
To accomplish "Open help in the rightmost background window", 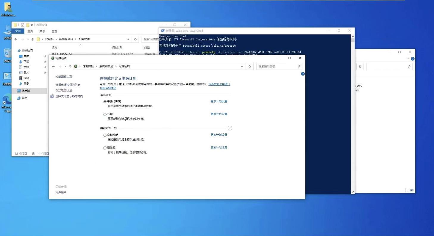I will click(413, 59).
